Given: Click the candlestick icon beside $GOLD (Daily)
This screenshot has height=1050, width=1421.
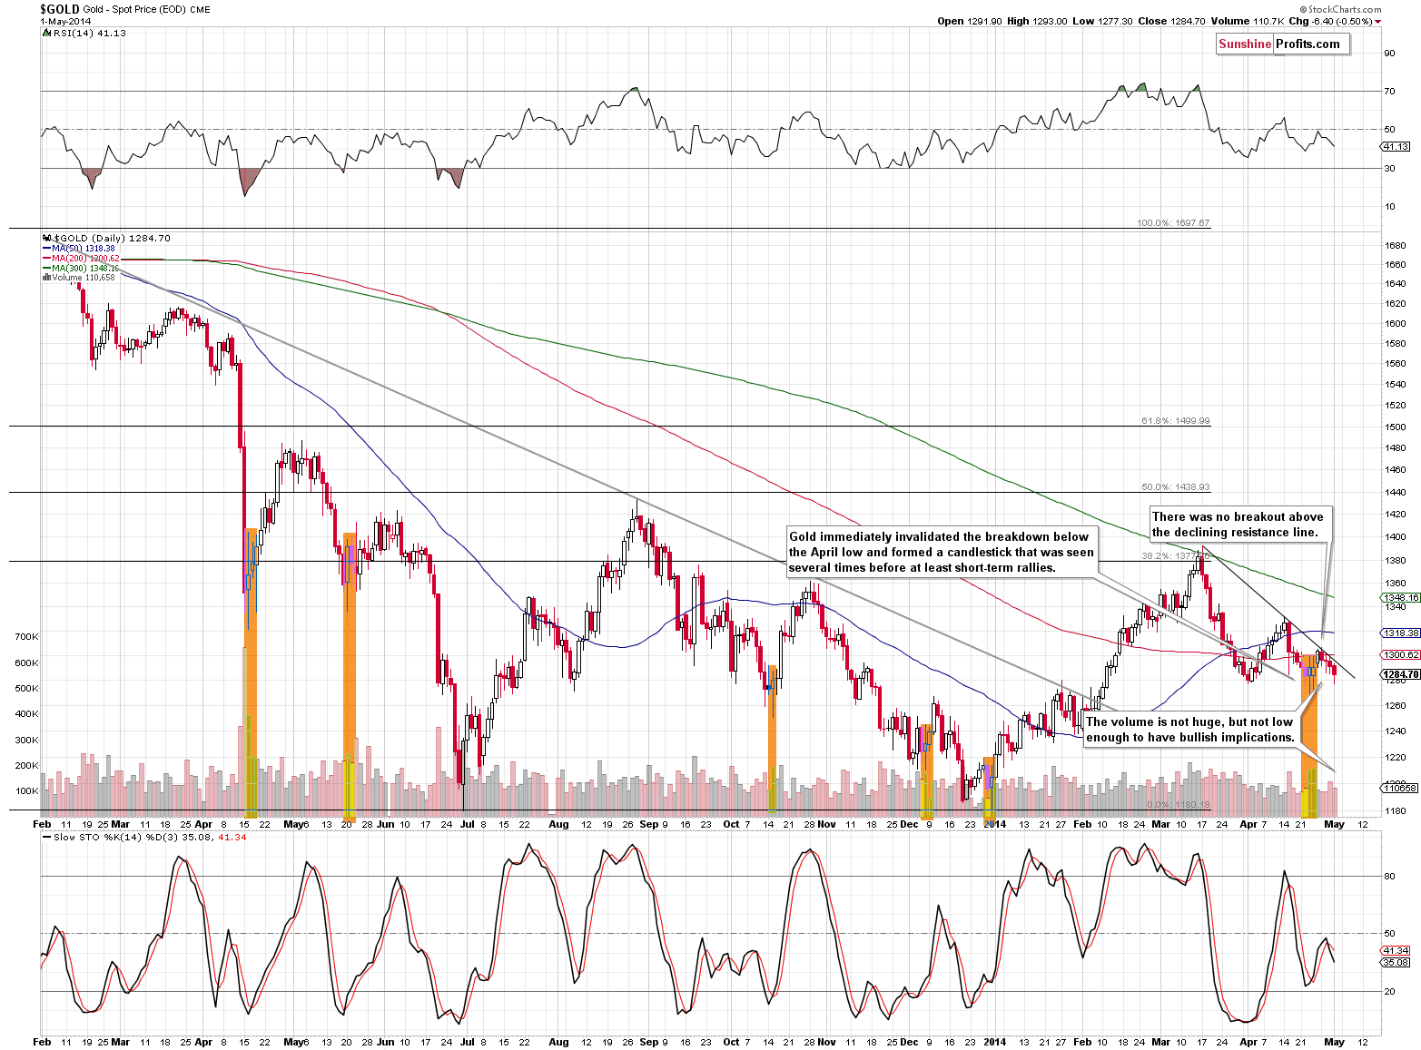Looking at the screenshot, I should click(x=46, y=238).
